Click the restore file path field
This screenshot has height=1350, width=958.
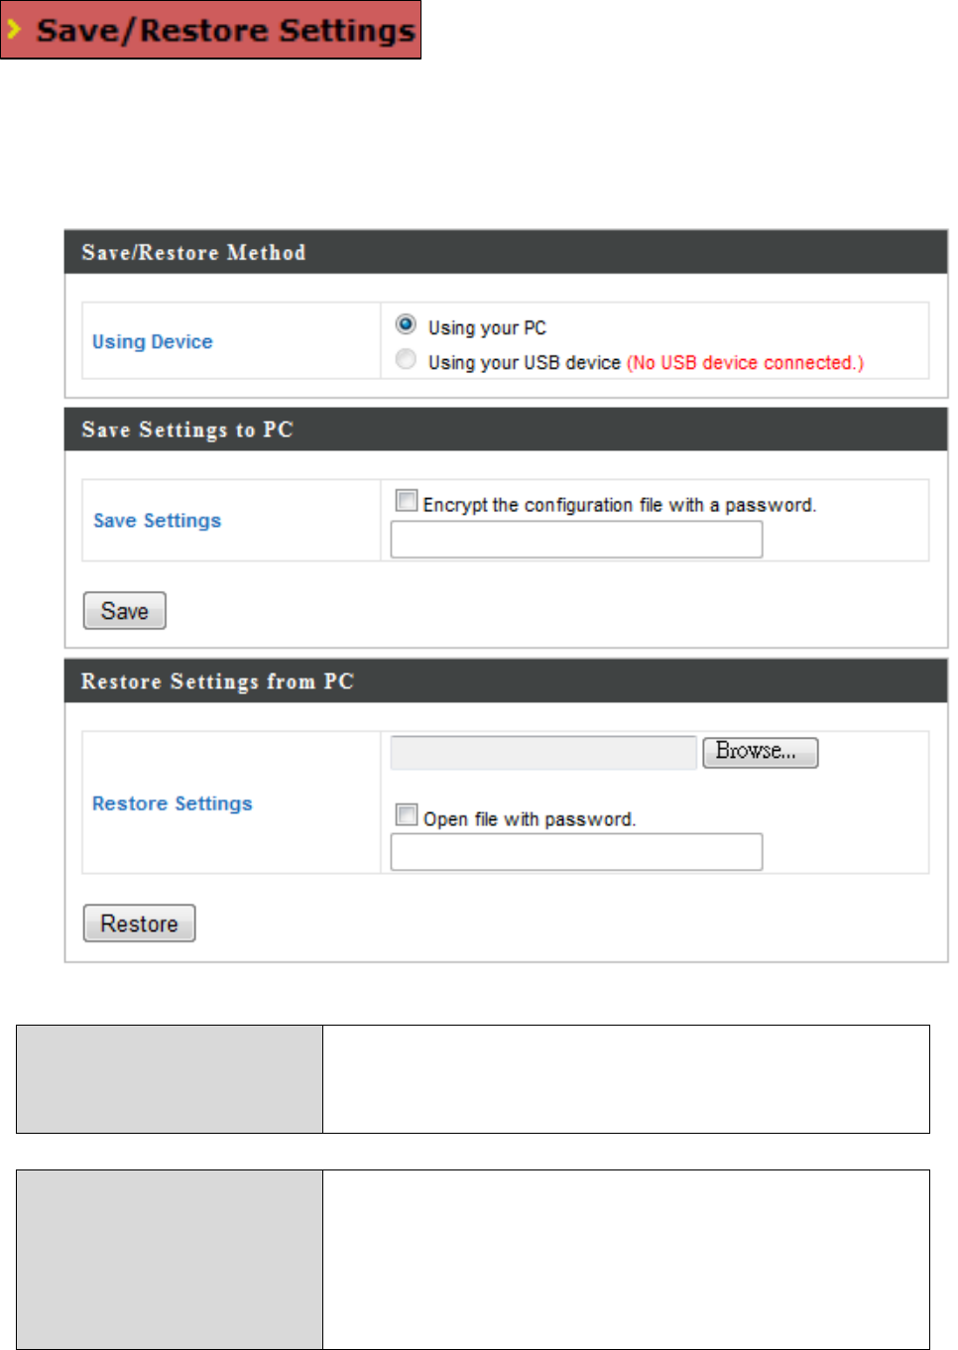click(543, 753)
